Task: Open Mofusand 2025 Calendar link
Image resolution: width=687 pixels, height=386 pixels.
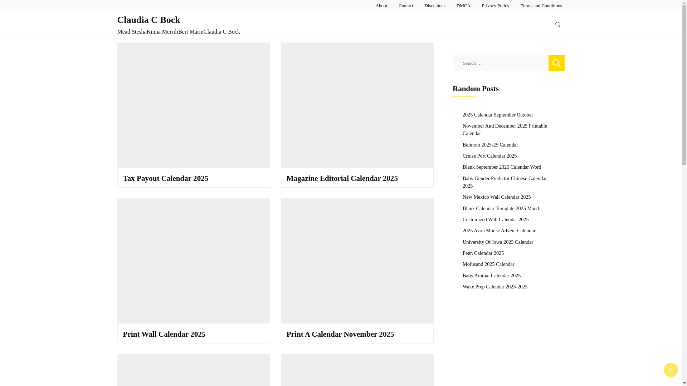Action: (488, 264)
